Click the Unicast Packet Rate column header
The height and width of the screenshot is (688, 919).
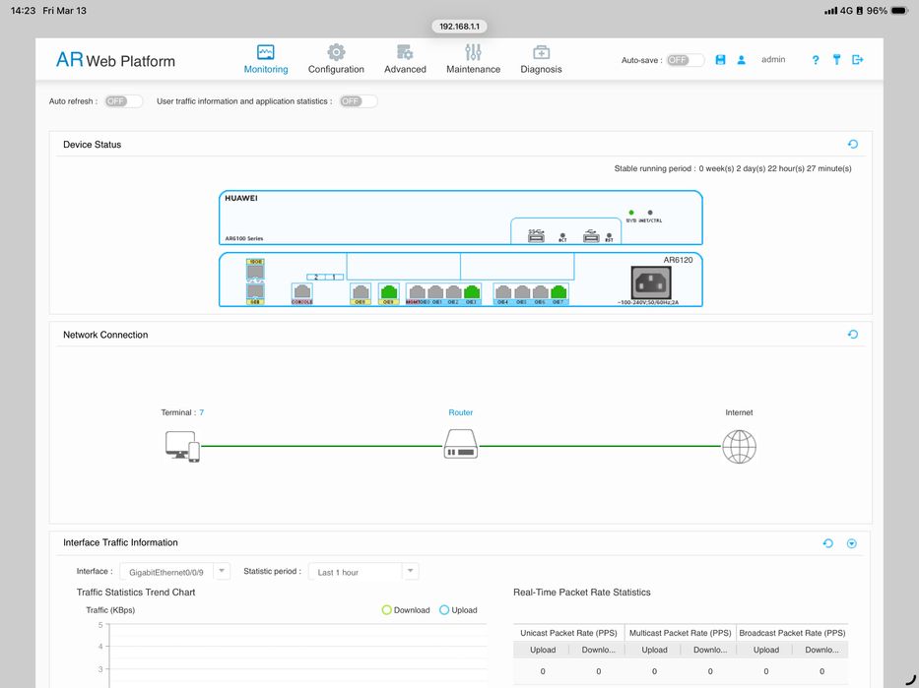(x=568, y=633)
